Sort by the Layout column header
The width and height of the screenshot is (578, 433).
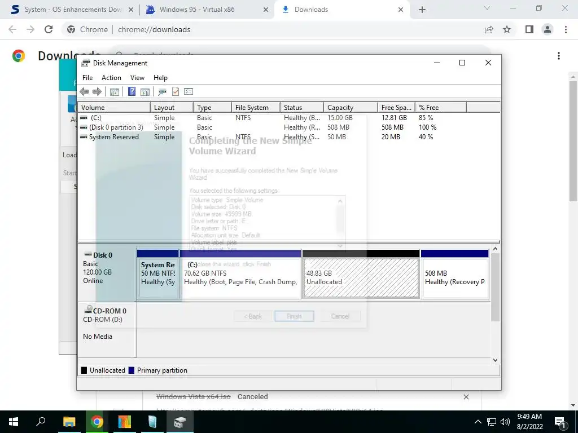(x=172, y=108)
